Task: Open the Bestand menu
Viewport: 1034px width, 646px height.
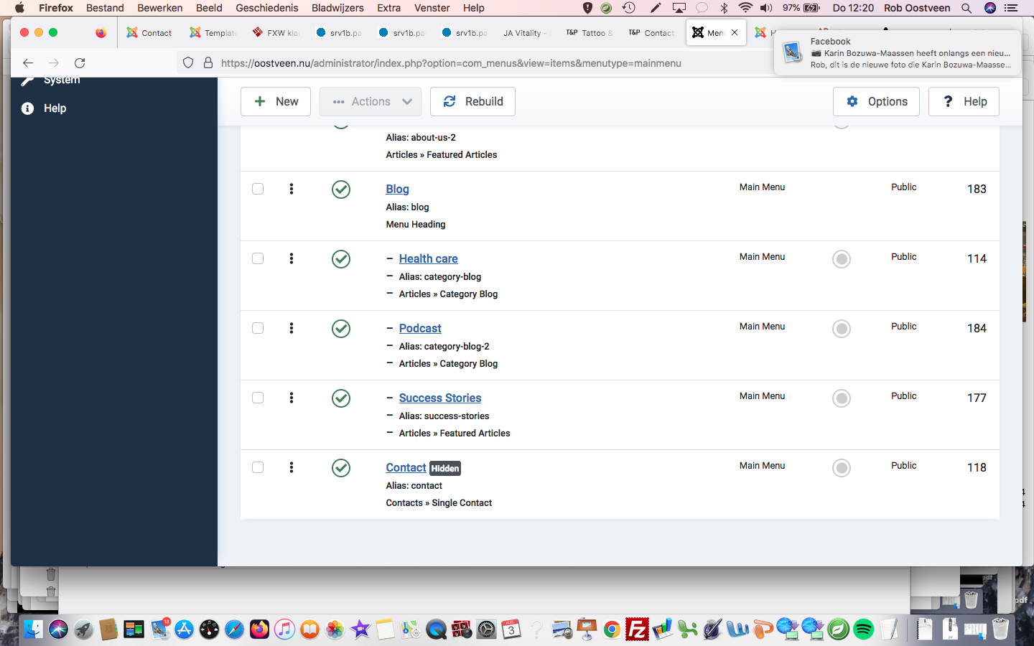Action: 105,8
